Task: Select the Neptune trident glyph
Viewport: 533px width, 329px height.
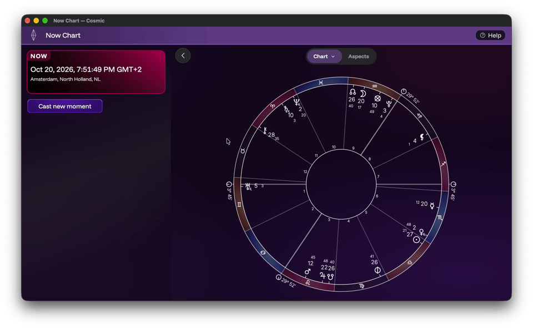Action: (x=296, y=102)
